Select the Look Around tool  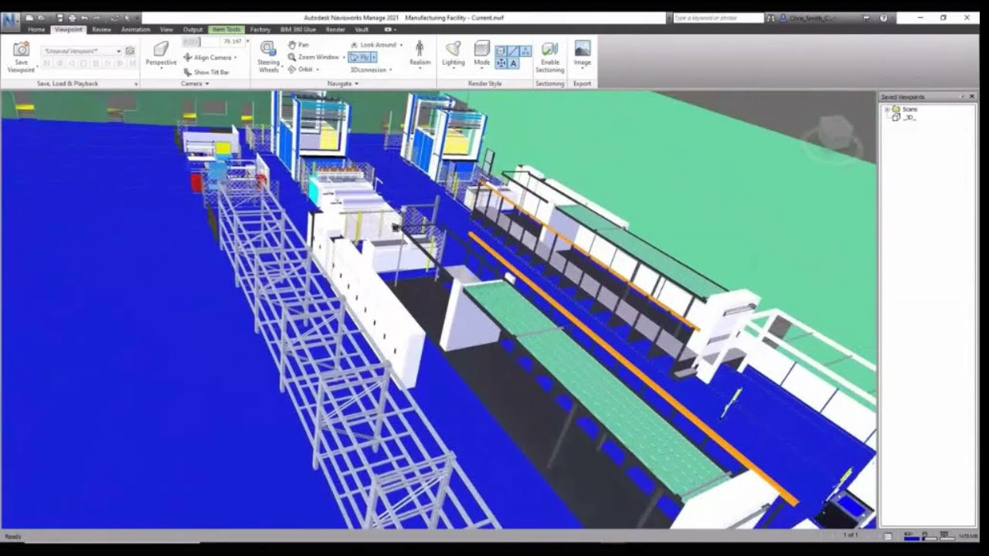tap(373, 45)
